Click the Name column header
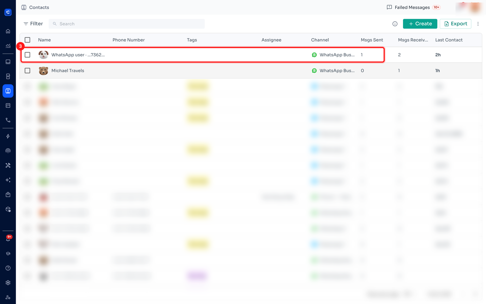The image size is (486, 304). coord(44,40)
